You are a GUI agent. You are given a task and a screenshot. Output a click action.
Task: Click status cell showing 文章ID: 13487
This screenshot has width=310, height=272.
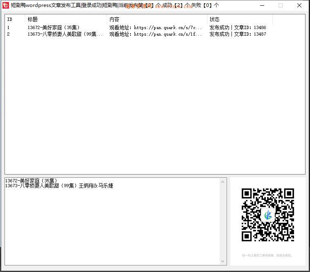(238, 34)
